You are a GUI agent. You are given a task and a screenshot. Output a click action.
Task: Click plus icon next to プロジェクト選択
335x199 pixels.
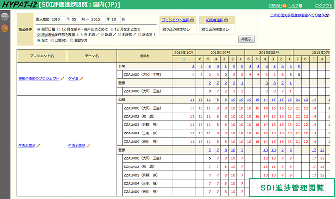pos(192,21)
